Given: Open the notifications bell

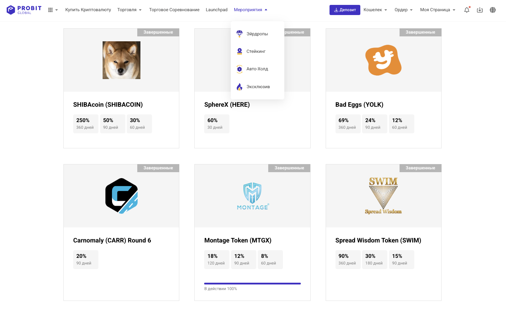Looking at the screenshot, I should pyautogui.click(x=466, y=10).
